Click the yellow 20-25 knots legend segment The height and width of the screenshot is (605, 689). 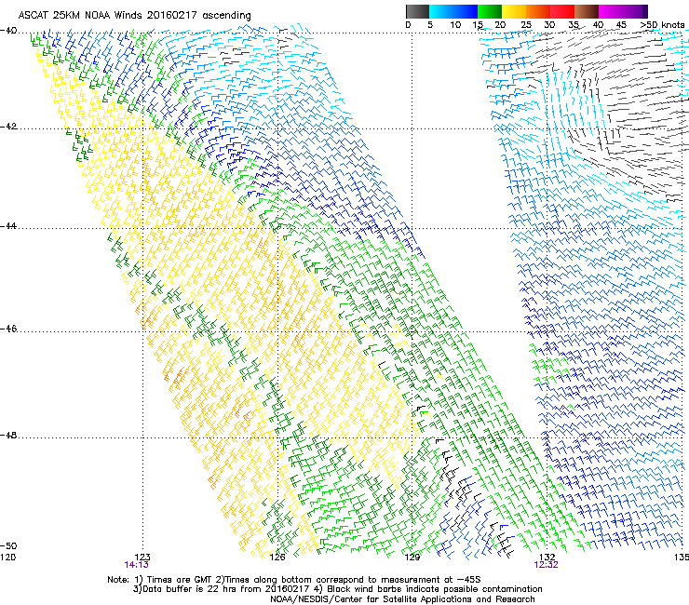click(514, 11)
